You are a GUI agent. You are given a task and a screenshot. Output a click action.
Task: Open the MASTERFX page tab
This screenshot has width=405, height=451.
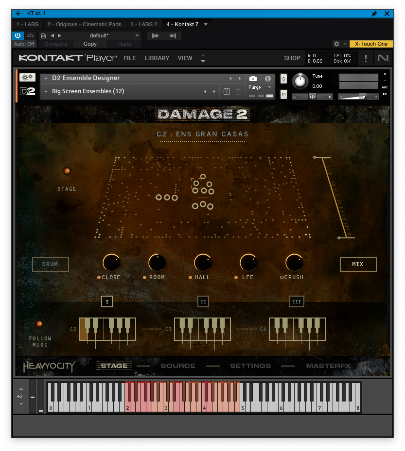pos(328,366)
